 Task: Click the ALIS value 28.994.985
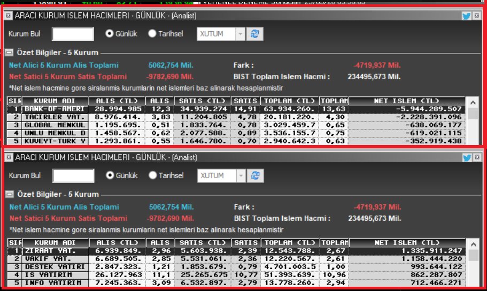118,109
